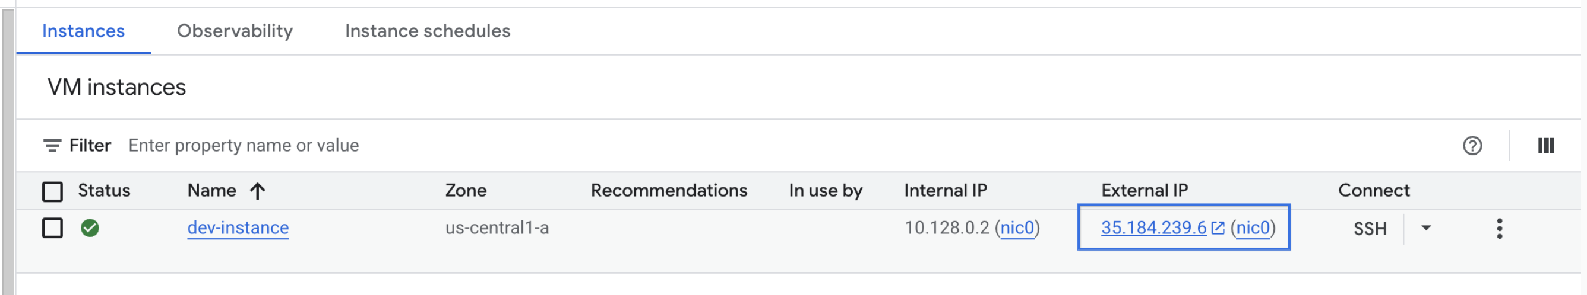The height and width of the screenshot is (295, 1587).
Task: Tick the select-all checkbox in table header
Action: coord(52,191)
